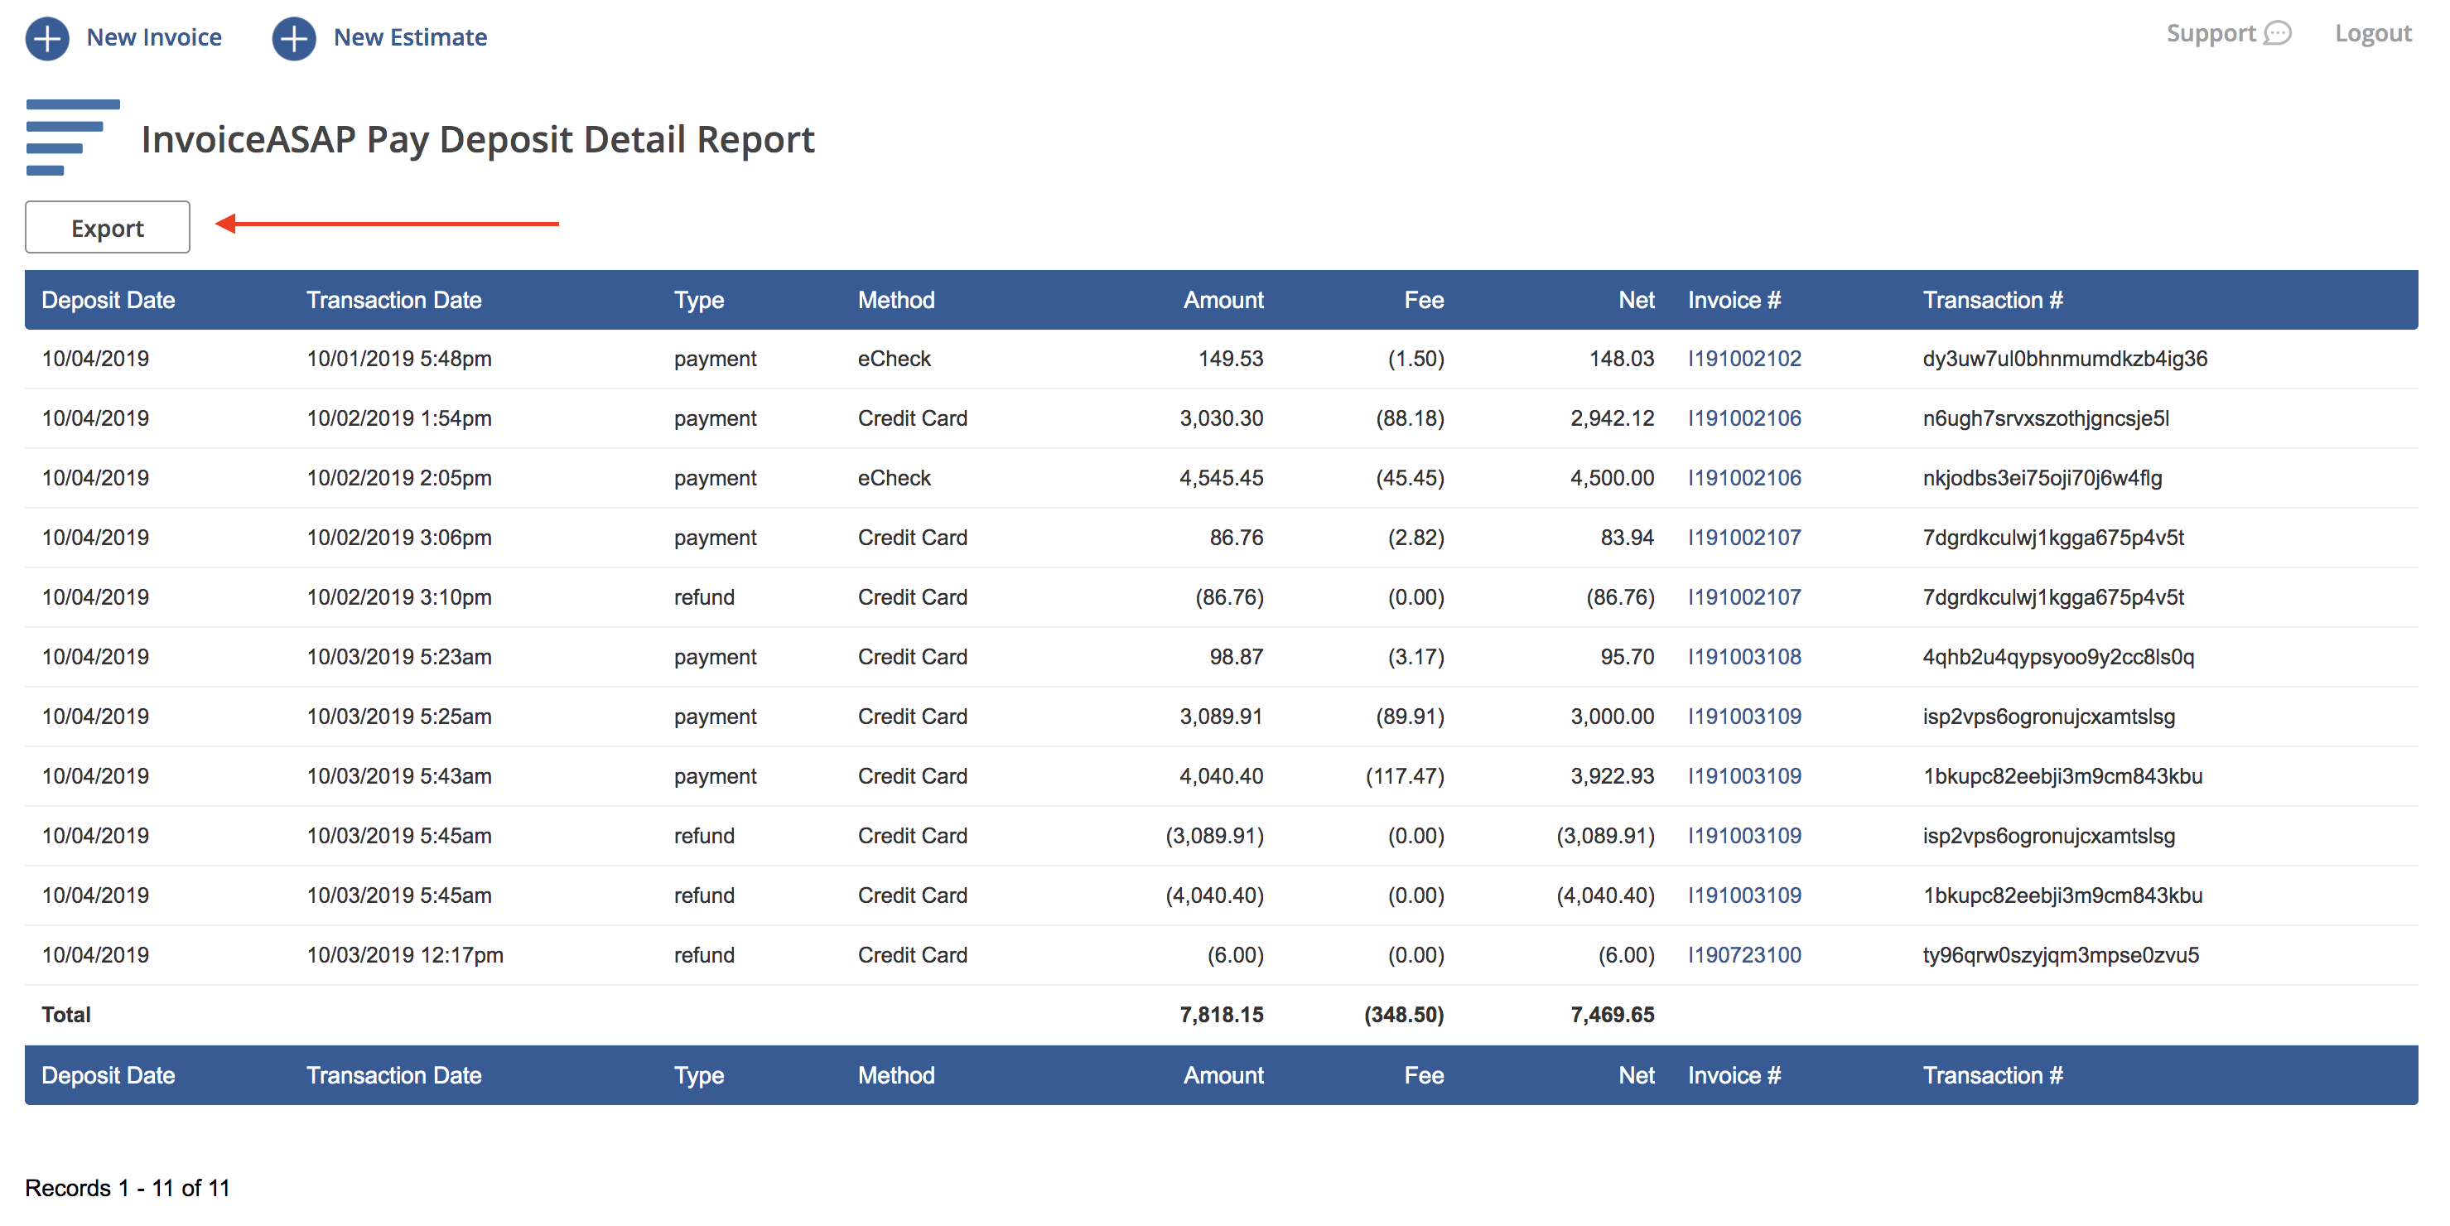This screenshot has width=2450, height=1226.
Task: Click the New Estimate plus icon
Action: 294,38
